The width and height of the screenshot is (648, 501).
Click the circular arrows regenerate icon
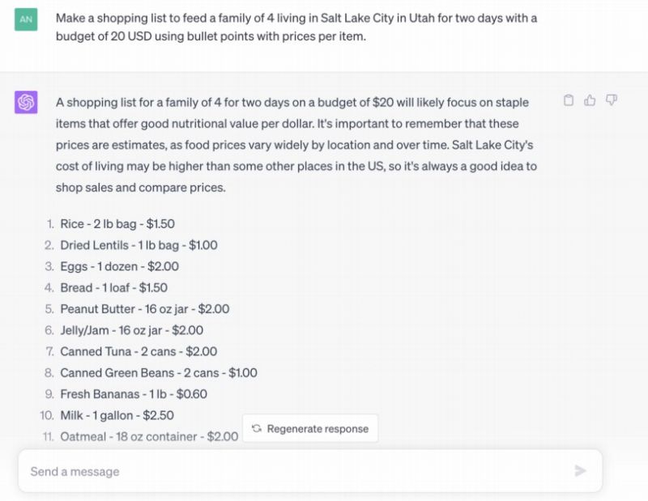point(257,429)
